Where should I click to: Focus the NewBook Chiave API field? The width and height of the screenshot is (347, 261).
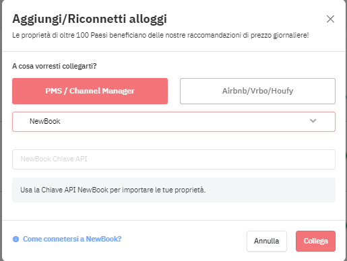click(174, 159)
